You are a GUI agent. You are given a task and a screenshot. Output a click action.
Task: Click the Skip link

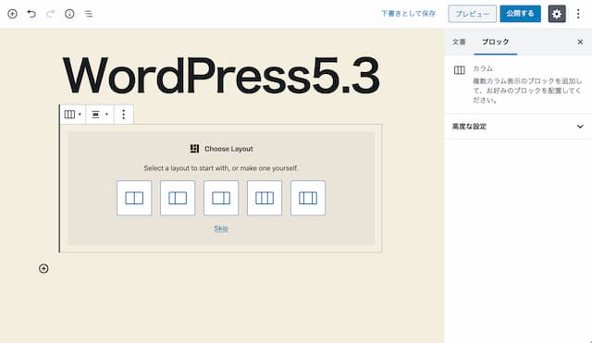tap(221, 228)
